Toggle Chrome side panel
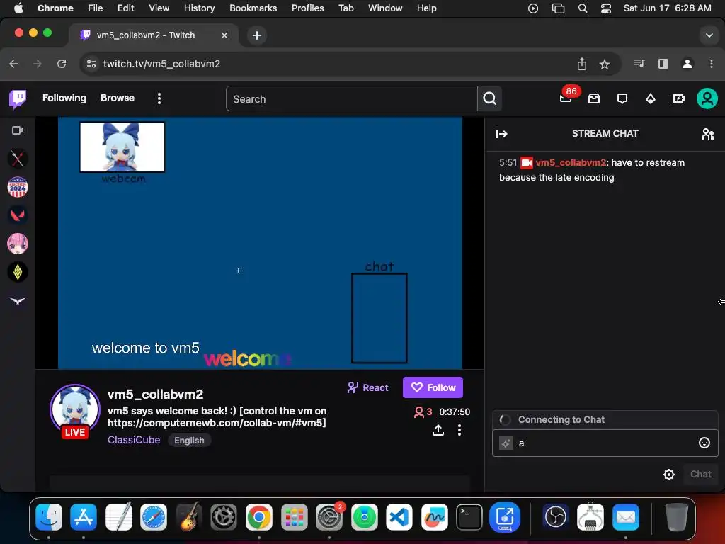This screenshot has width=725, height=544. [x=663, y=64]
